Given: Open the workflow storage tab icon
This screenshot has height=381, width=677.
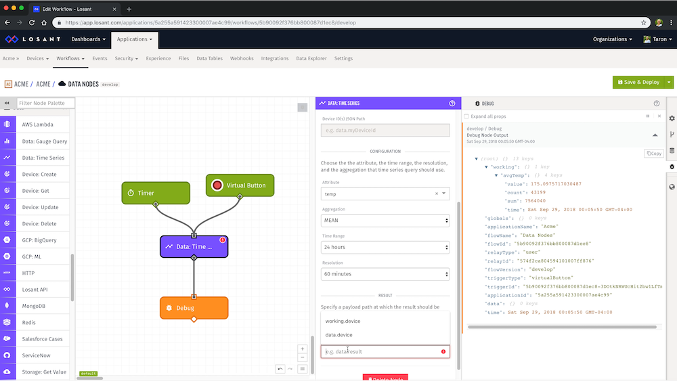Looking at the screenshot, I should [672, 151].
